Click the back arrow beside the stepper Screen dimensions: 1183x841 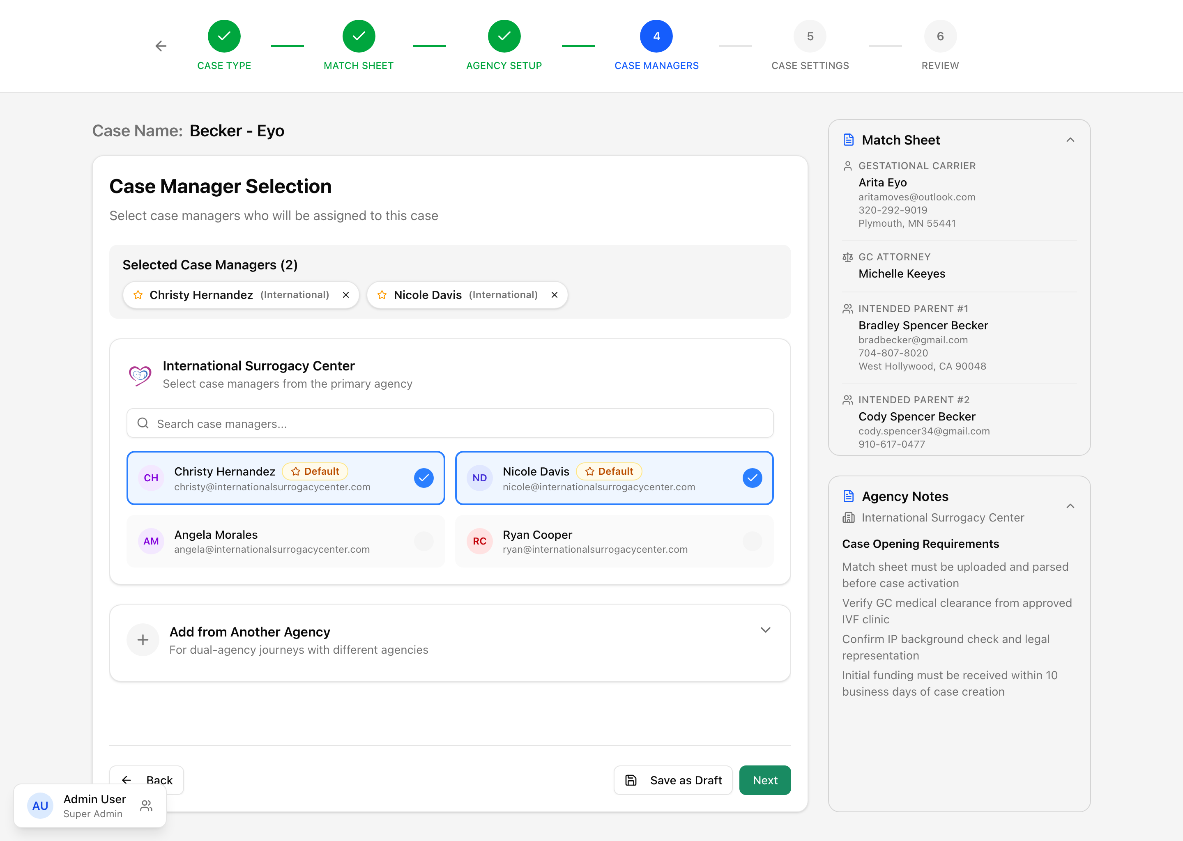pyautogui.click(x=161, y=46)
